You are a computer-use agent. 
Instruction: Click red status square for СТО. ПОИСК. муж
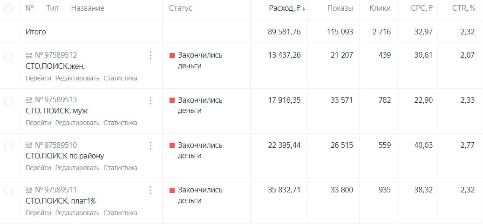point(172,100)
